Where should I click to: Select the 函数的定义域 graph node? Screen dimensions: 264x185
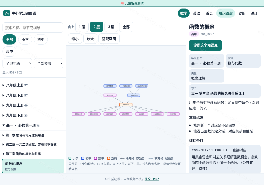[78, 114]
